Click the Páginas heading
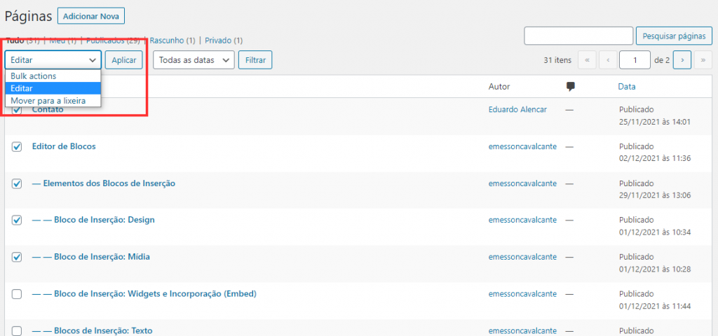 pos(28,17)
